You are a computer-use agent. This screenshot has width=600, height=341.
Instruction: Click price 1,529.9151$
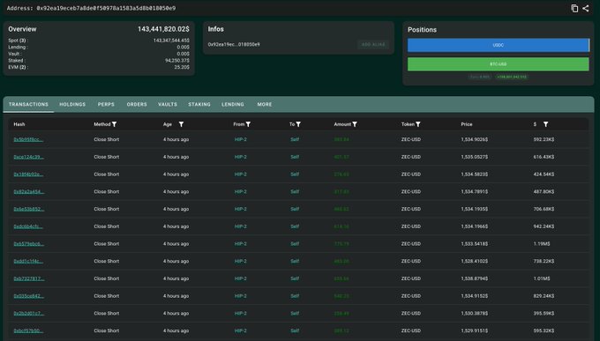[x=474, y=331]
